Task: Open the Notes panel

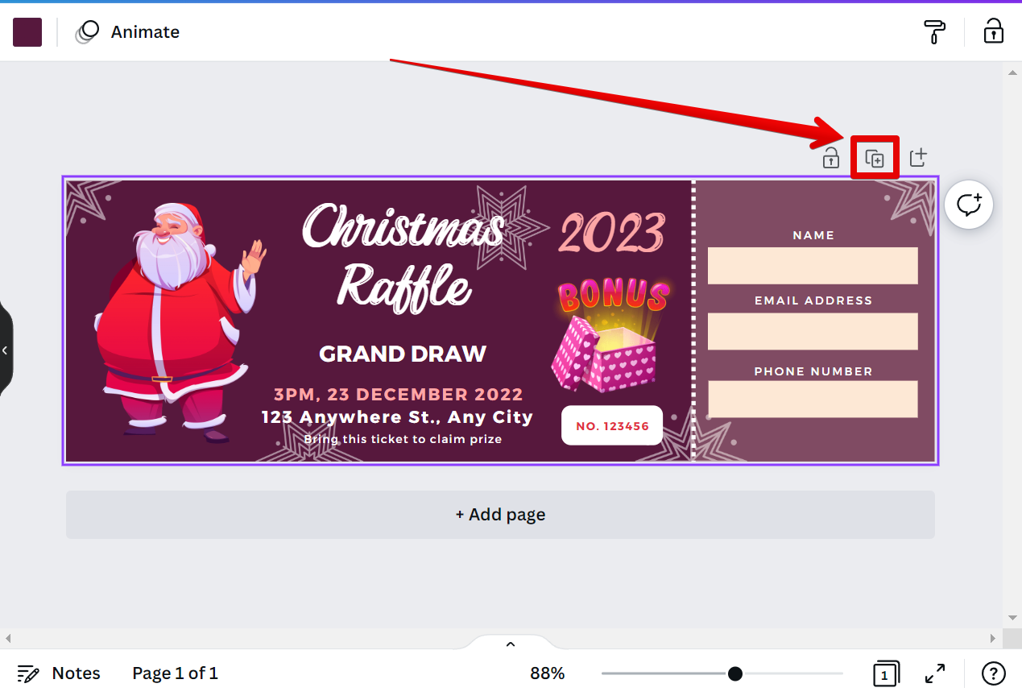Action: click(59, 673)
